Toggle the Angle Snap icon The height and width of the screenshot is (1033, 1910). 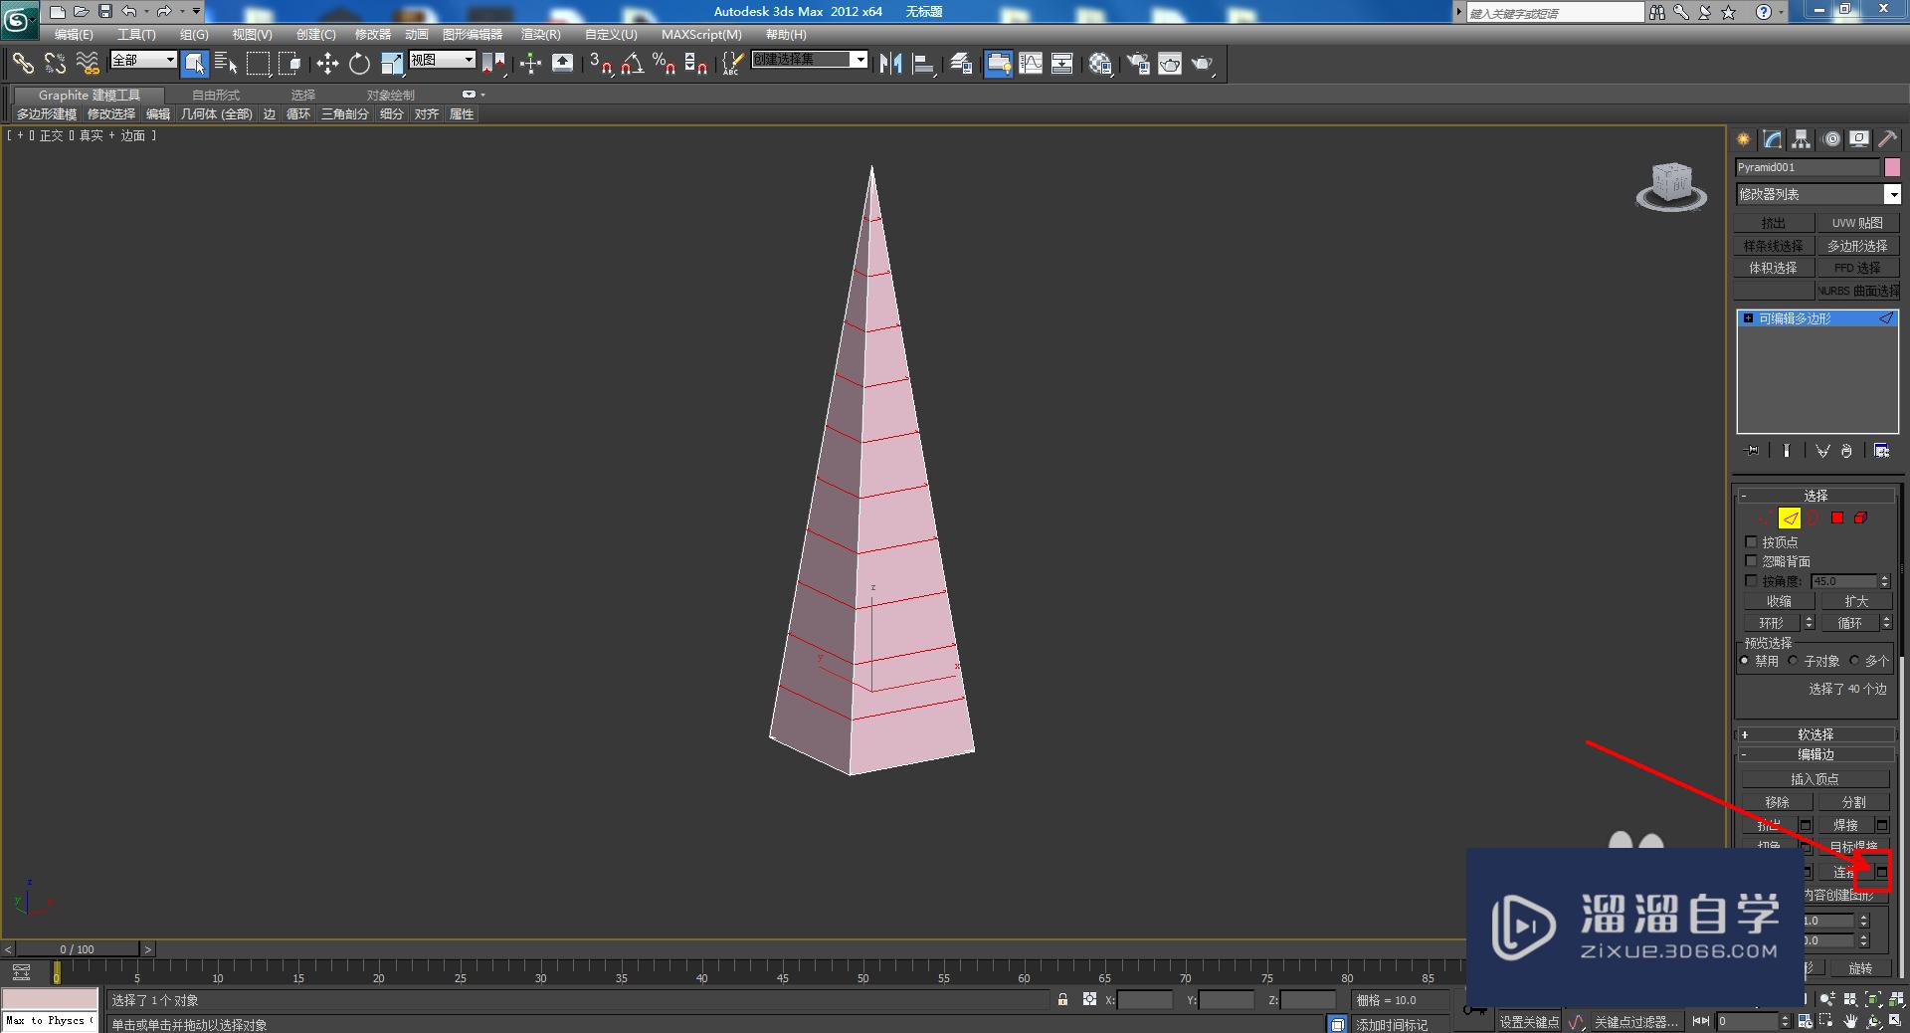(632, 64)
